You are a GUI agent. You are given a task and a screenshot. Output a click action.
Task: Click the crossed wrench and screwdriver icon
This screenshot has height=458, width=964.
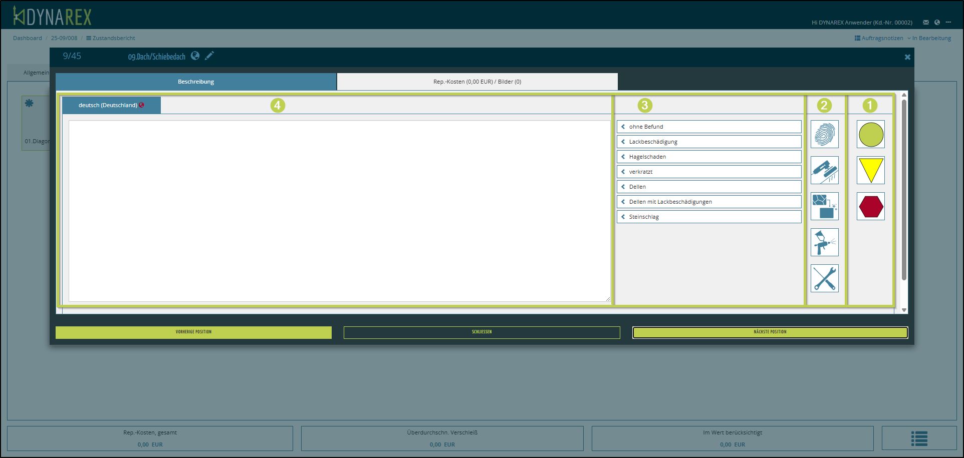(824, 278)
